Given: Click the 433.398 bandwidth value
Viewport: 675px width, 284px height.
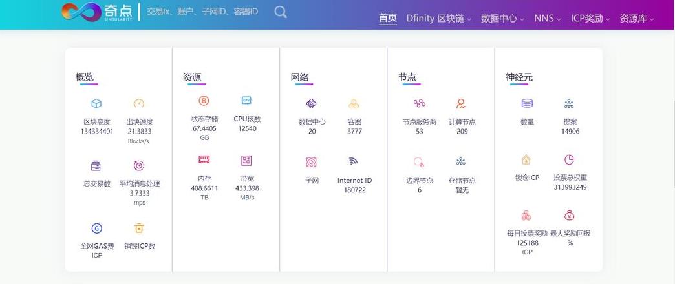Looking at the screenshot, I should click(247, 188).
